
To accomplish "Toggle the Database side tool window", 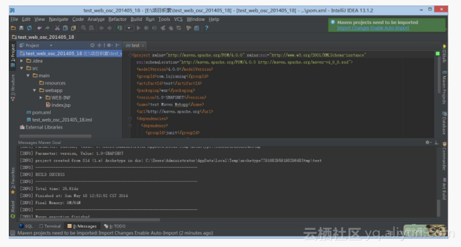I will [x=445, y=123].
